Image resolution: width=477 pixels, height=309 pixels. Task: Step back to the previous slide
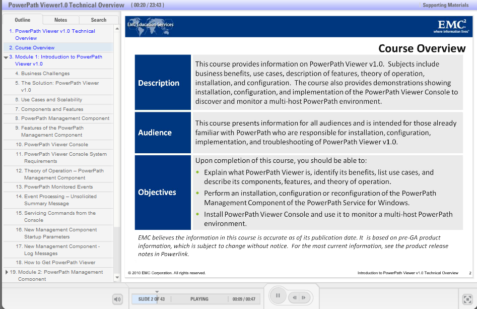pyautogui.click(x=294, y=298)
